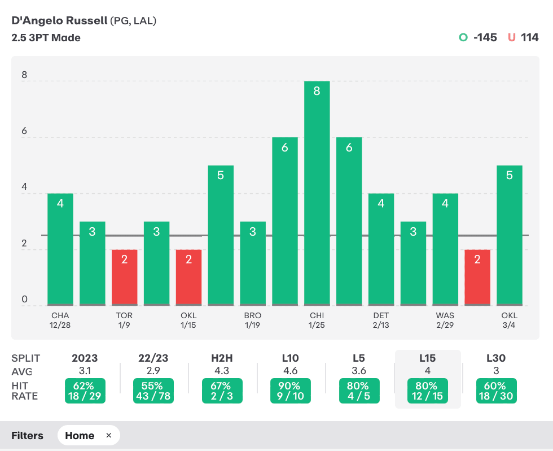Click the BRO 1/19 bar showing 3
The image size is (553, 451).
tap(253, 263)
